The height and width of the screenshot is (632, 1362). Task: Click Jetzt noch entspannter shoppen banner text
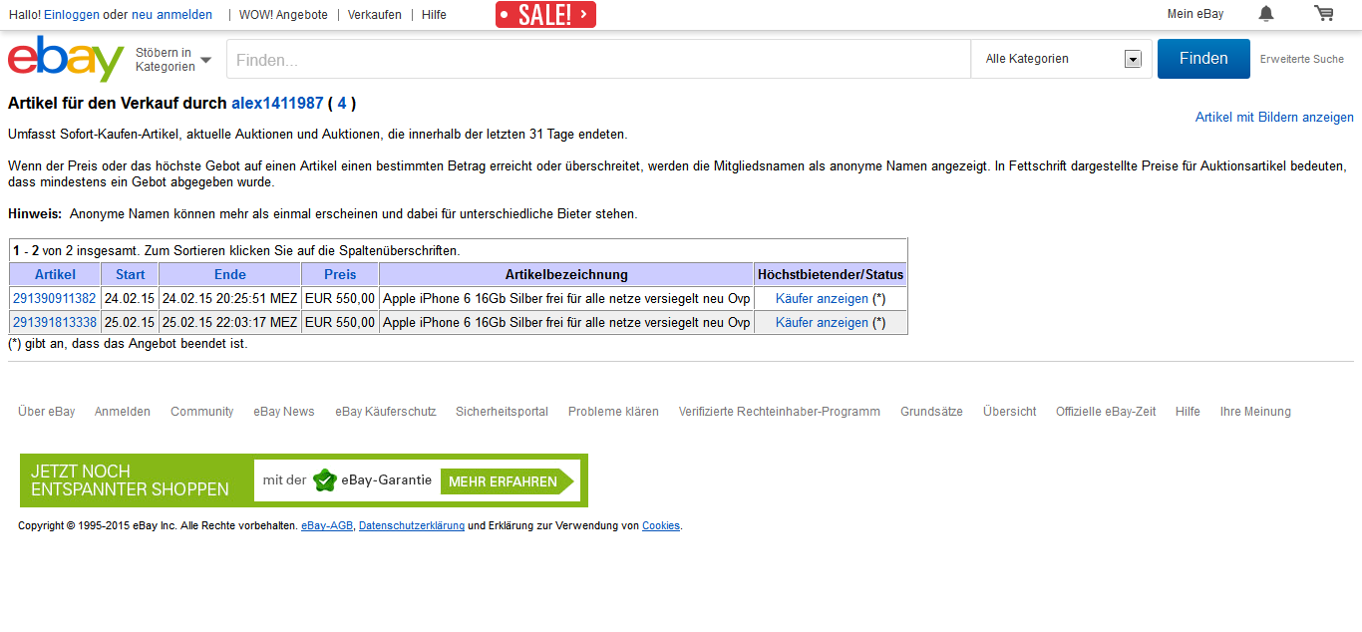coord(130,480)
